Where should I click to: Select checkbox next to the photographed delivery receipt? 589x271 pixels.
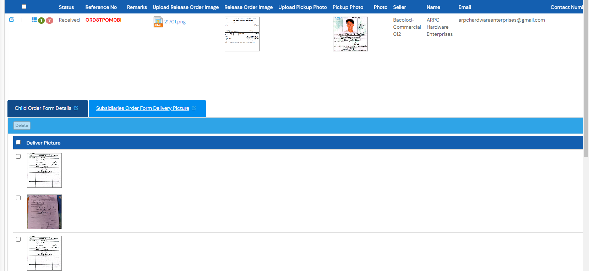click(18, 198)
